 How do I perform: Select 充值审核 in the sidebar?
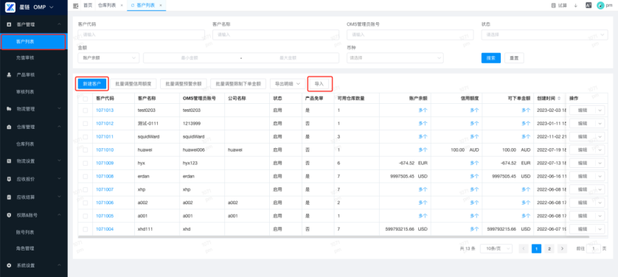pos(25,58)
